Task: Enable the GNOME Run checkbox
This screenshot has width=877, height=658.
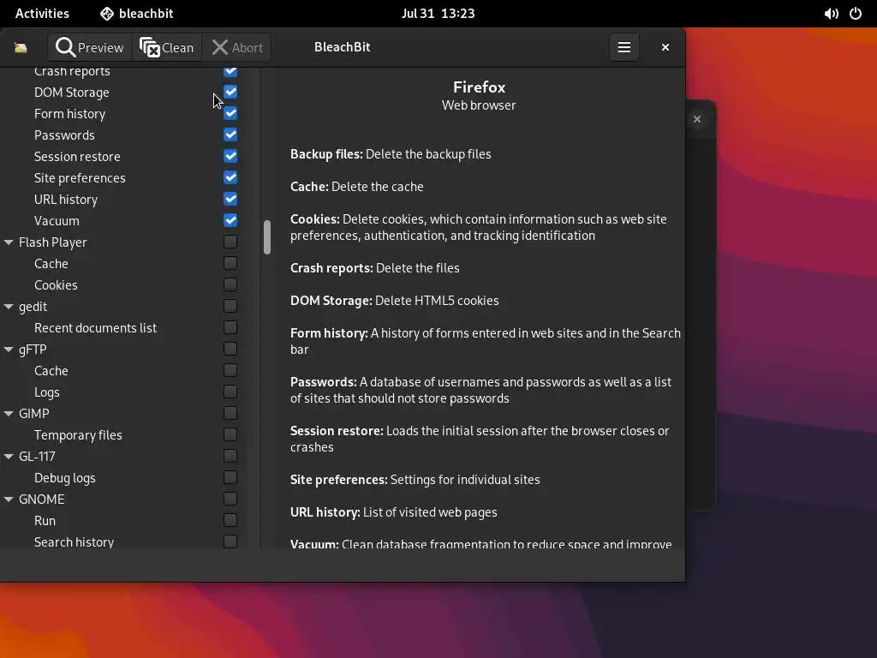Action: coord(230,520)
